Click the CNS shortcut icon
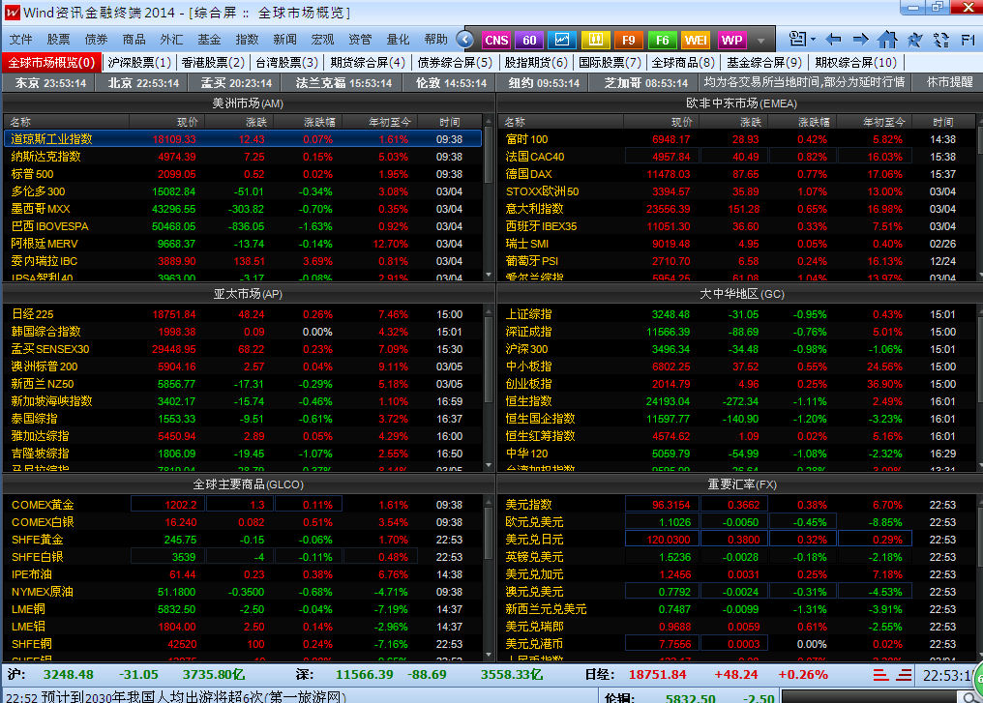Viewport: 983px width, 703px height. [x=496, y=40]
